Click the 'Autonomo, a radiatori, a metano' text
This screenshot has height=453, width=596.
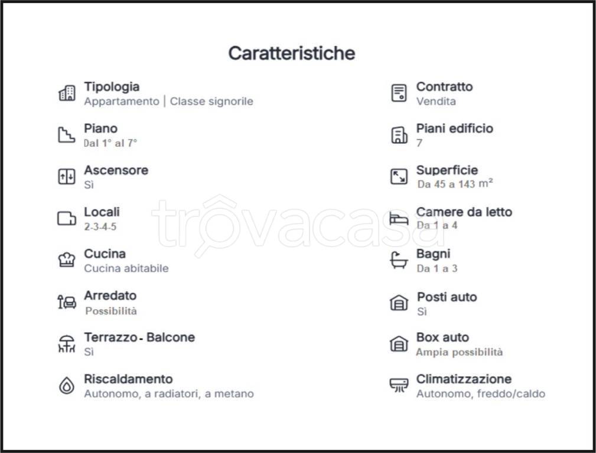[x=169, y=393]
